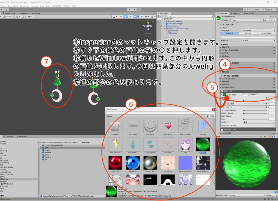Image resolution: width=278 pixels, height=201 pixels.
Task: Expand the Armature object in Hierarchy
Action: coord(166,31)
